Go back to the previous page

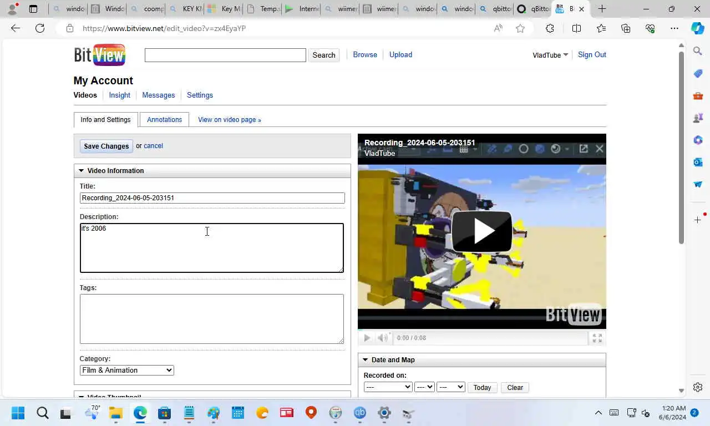pyautogui.click(x=16, y=28)
